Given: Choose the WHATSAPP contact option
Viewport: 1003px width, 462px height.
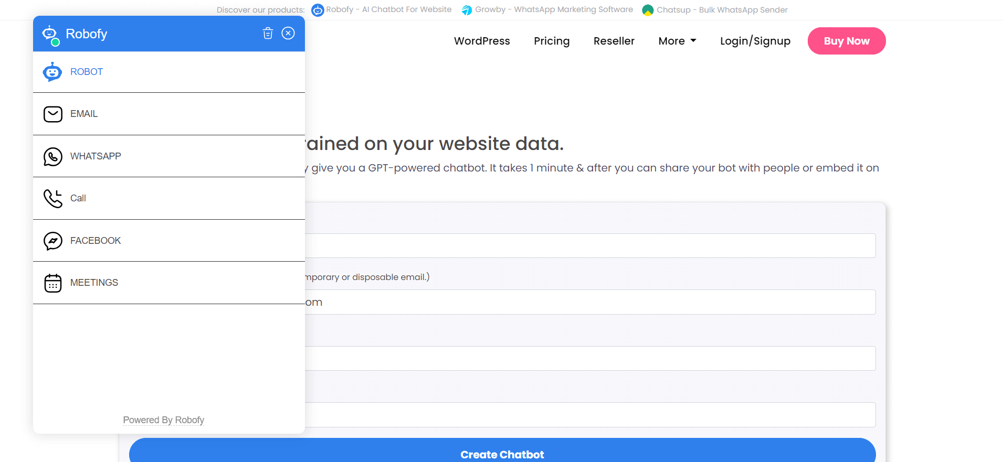Looking at the screenshot, I should point(169,156).
